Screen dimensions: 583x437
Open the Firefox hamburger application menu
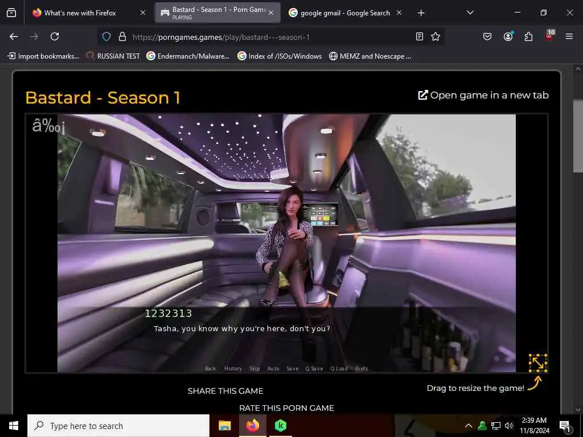point(569,36)
